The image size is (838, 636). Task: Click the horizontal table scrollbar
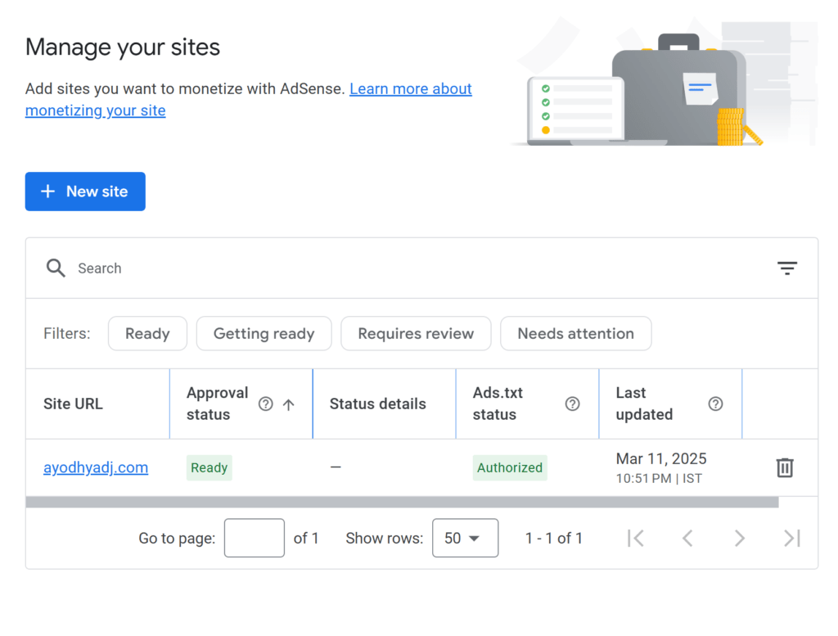(402, 503)
